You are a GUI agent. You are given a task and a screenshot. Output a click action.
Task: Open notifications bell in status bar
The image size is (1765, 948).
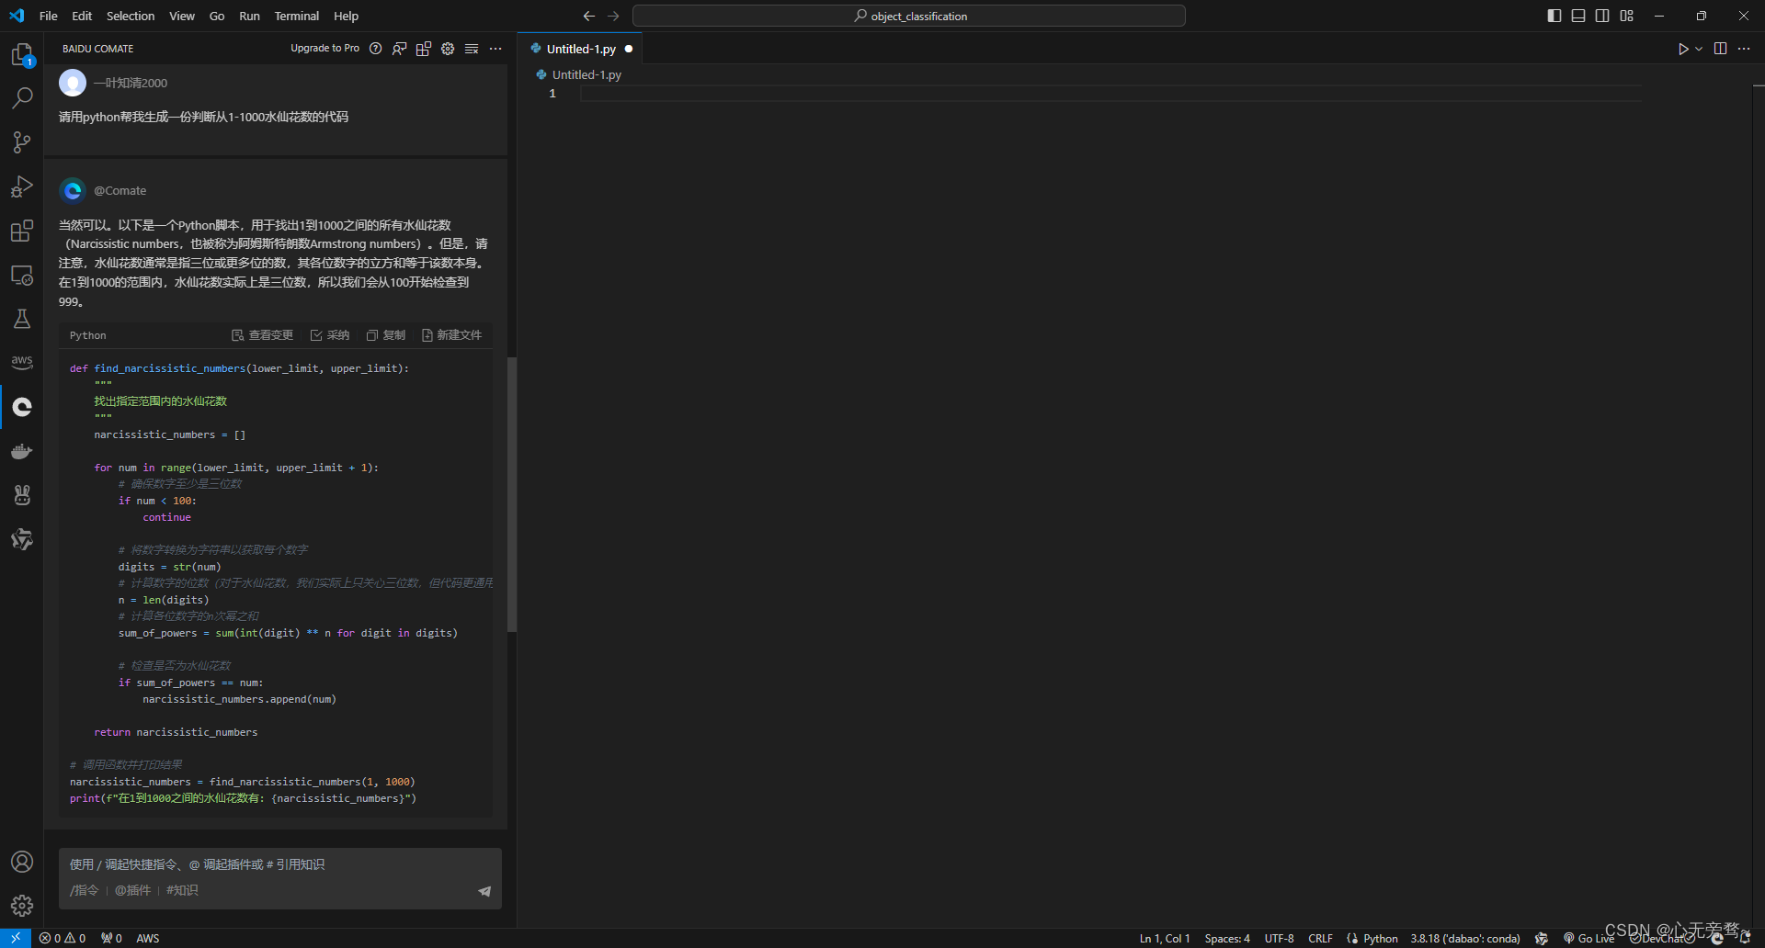coord(1745,938)
